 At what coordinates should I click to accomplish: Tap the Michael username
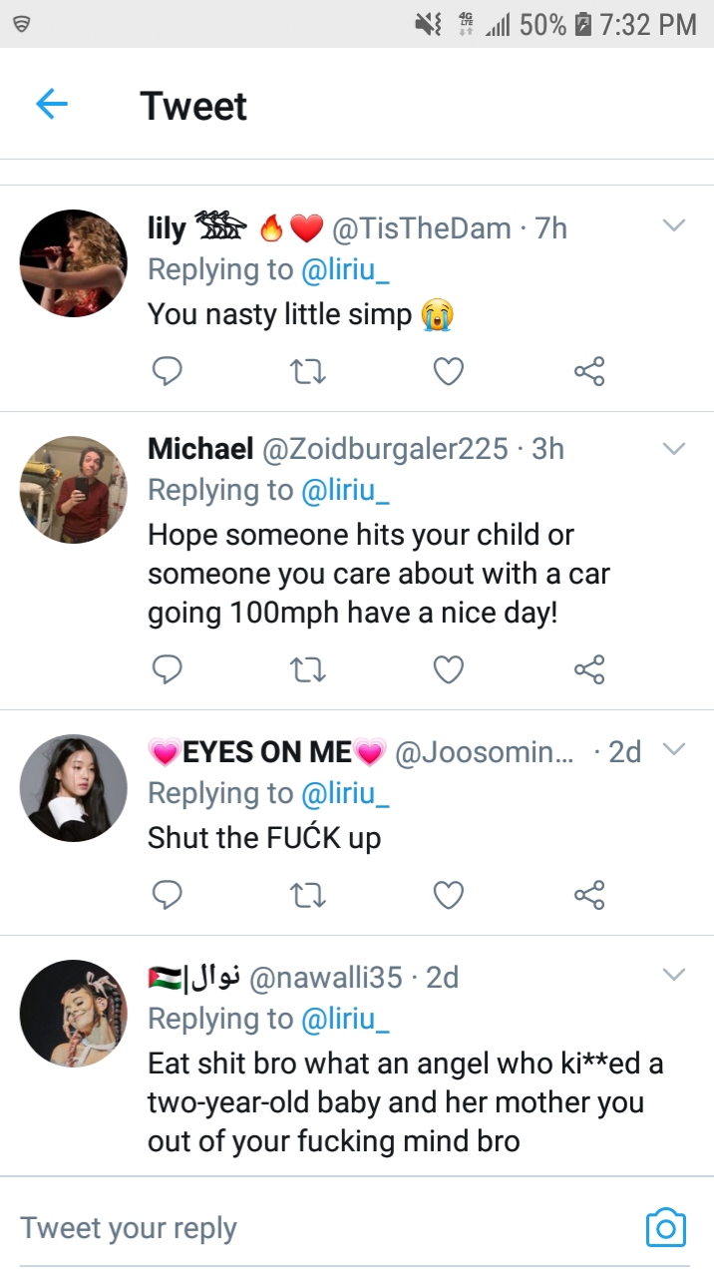coord(199,449)
